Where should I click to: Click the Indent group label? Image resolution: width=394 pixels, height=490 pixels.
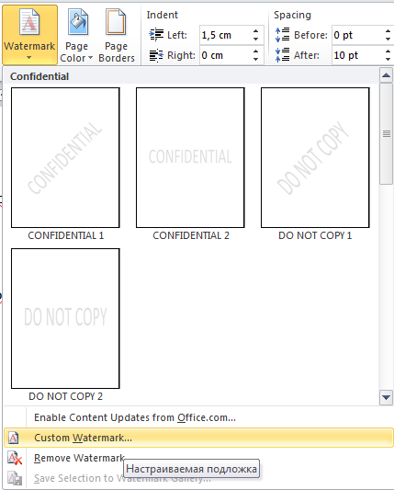[163, 15]
